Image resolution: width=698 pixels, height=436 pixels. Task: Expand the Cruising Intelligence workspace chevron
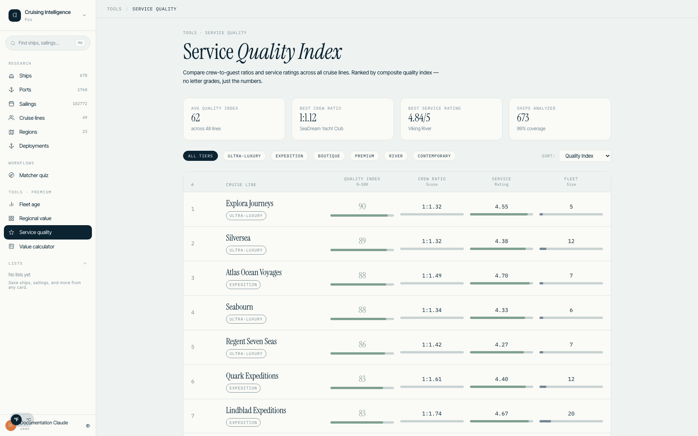coord(84,16)
